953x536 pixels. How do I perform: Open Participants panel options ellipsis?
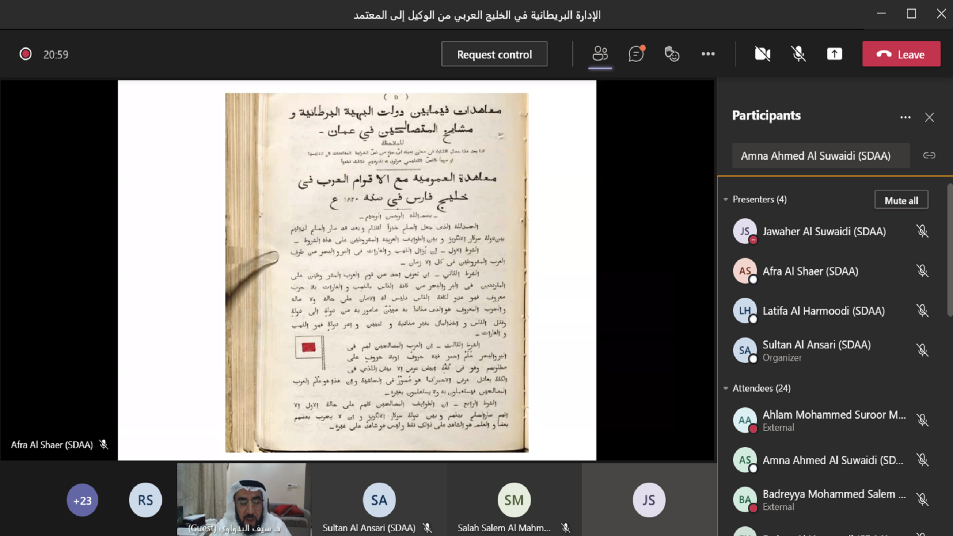tap(905, 117)
